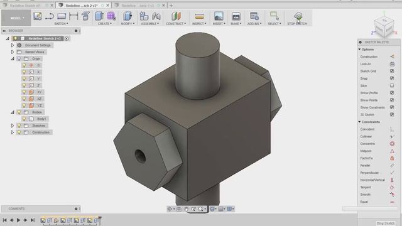The width and height of the screenshot is (402, 226).
Task: Toggle the 3D Sketch checkbox
Action: click(392, 114)
